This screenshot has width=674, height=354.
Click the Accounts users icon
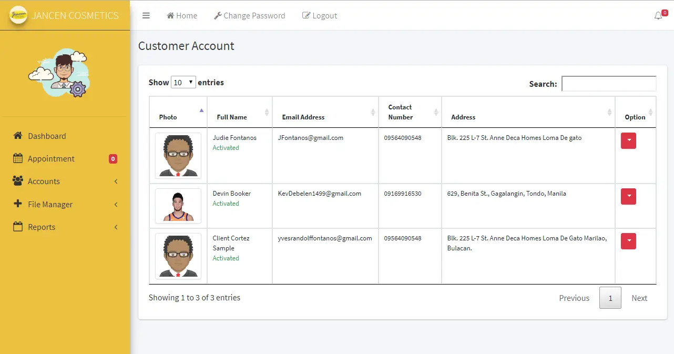18,181
